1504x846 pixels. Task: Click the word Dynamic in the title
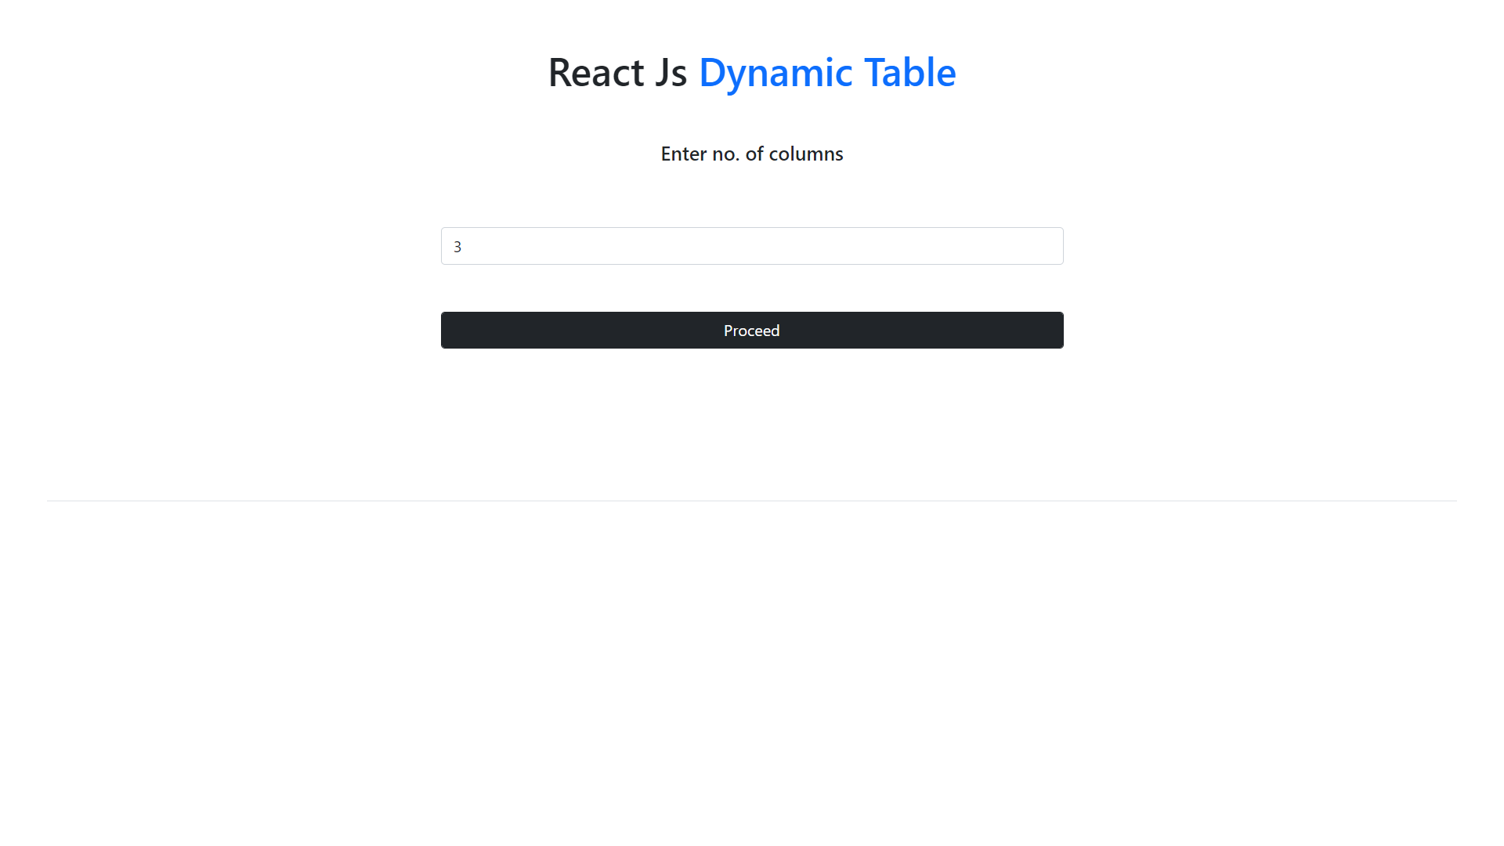(x=775, y=72)
